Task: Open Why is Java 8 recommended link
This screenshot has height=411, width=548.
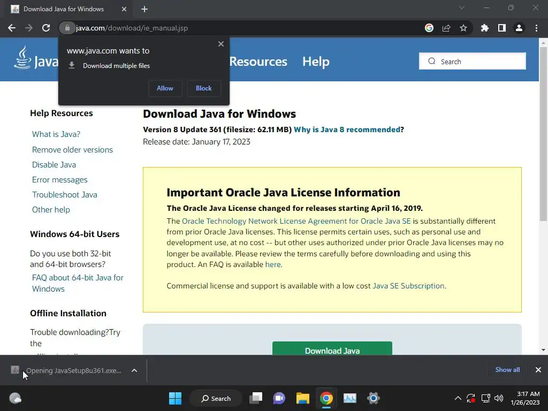Action: click(347, 130)
